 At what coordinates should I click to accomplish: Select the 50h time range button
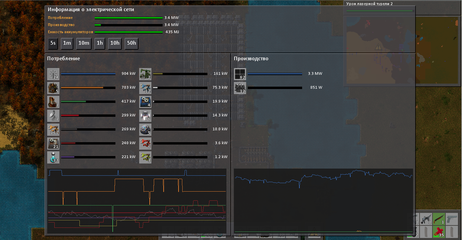(131, 43)
